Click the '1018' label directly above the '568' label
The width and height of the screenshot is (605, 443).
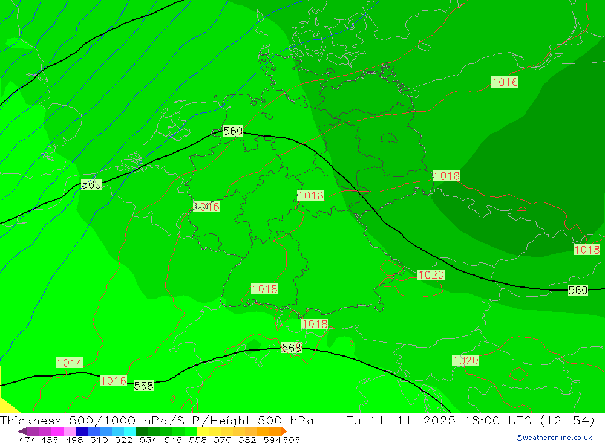click(315, 325)
